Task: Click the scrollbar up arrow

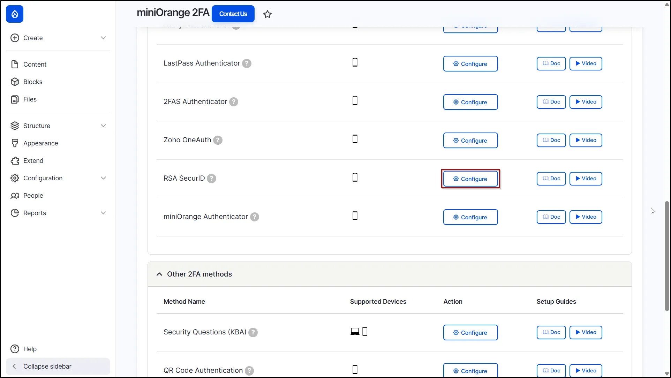Action: pos(667,5)
